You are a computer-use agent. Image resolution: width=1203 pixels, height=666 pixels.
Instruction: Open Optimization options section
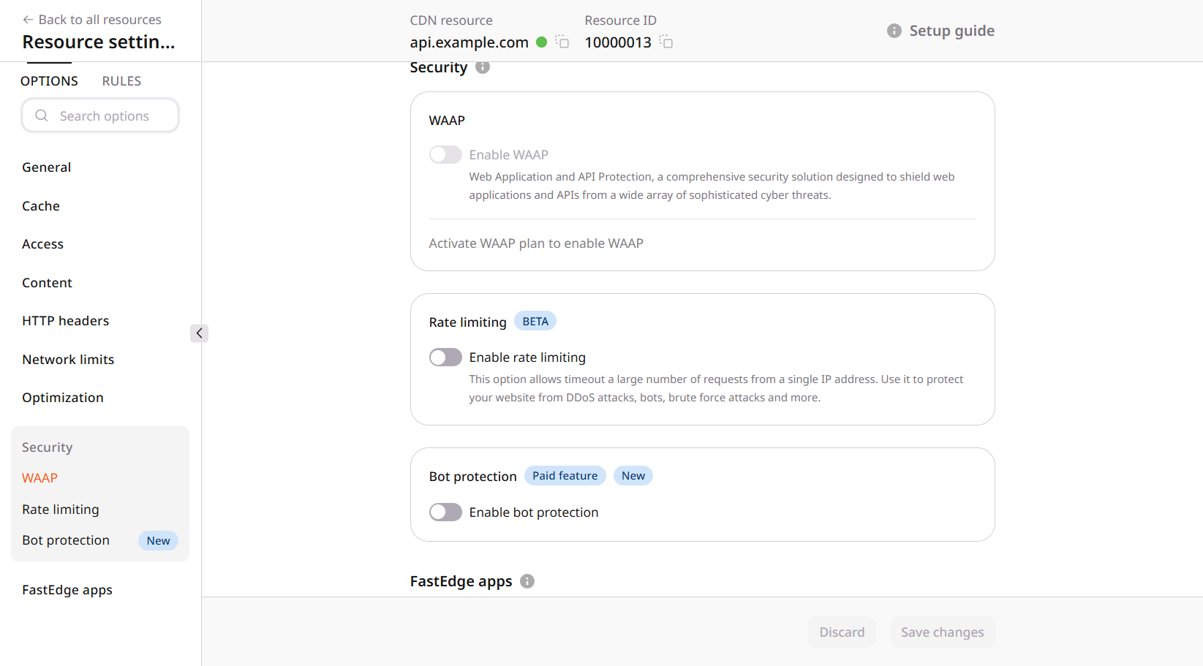[63, 398]
